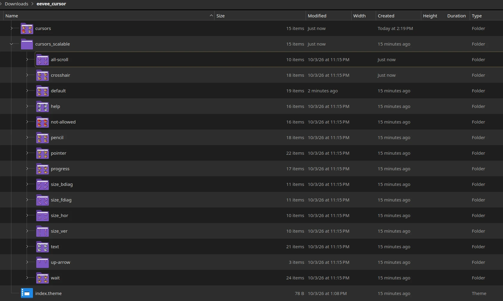503x301 pixels.
Task: Click the text folder icon
Action: (43, 247)
